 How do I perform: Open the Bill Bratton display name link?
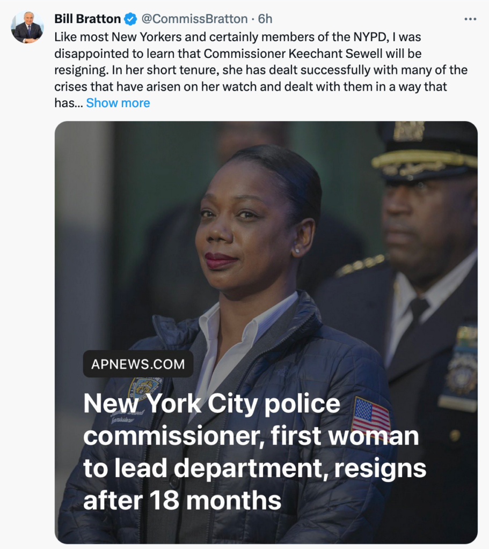click(87, 19)
